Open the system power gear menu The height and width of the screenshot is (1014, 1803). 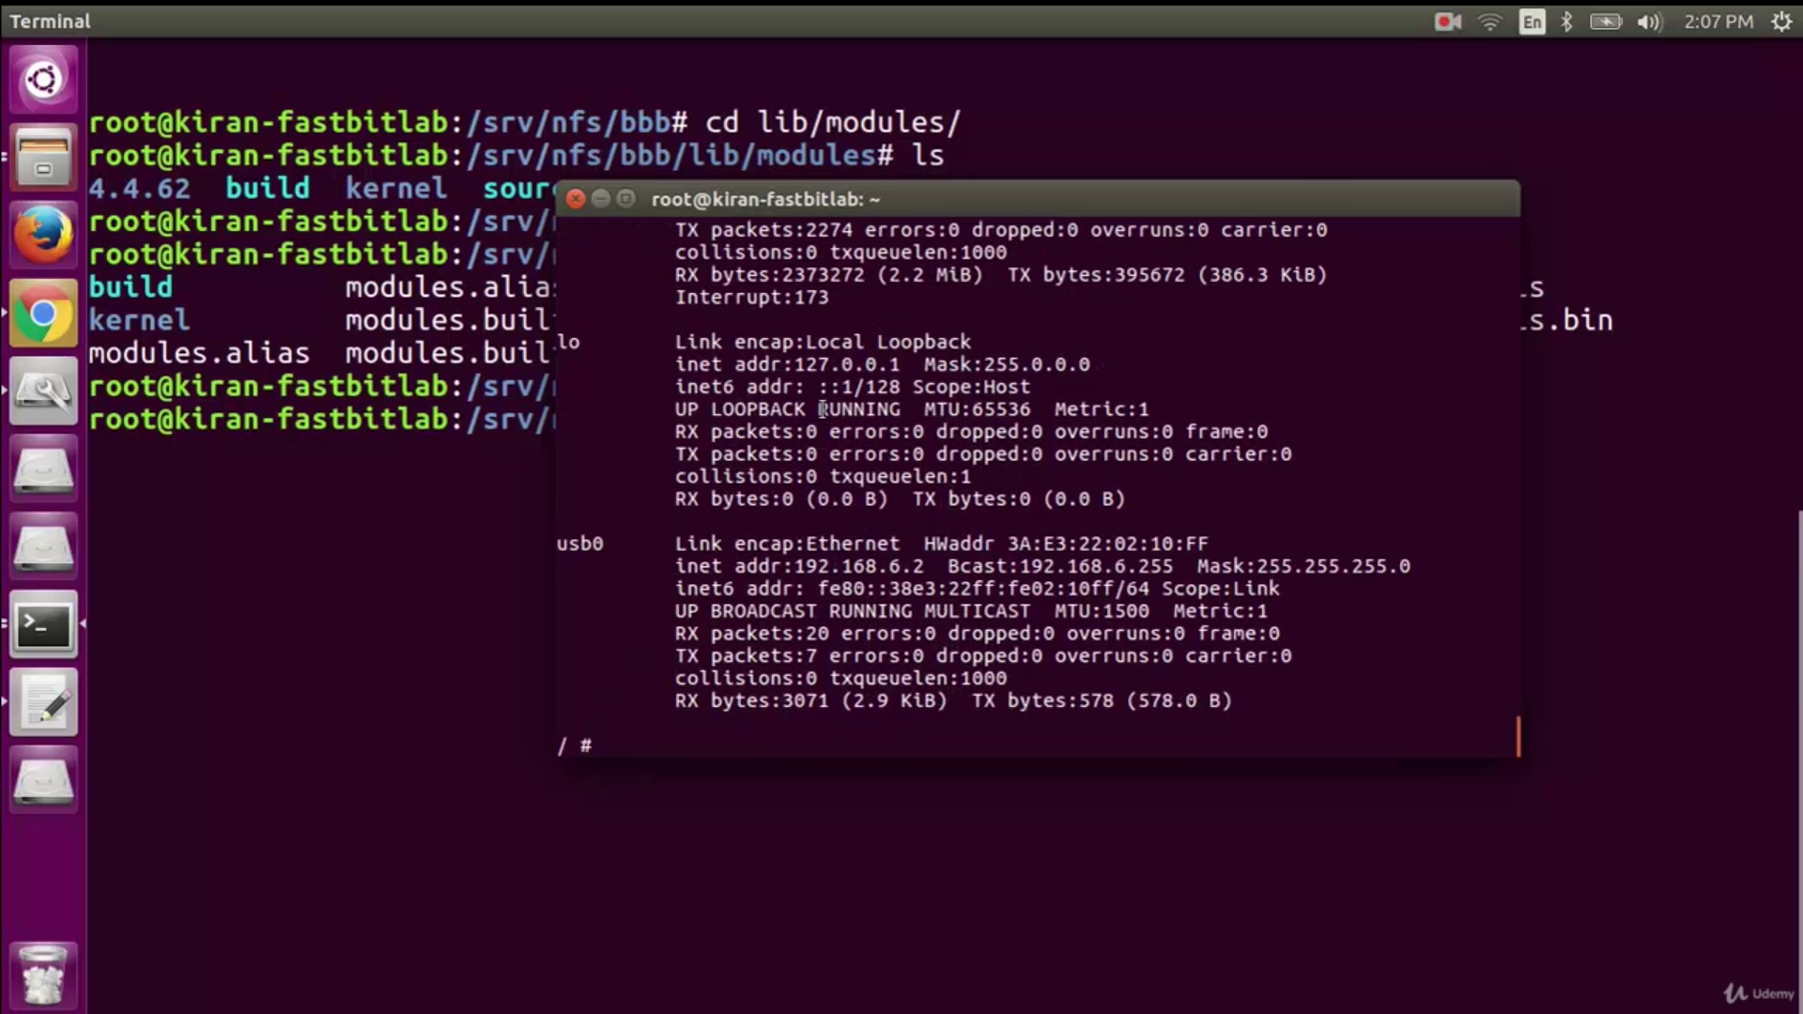click(x=1781, y=22)
